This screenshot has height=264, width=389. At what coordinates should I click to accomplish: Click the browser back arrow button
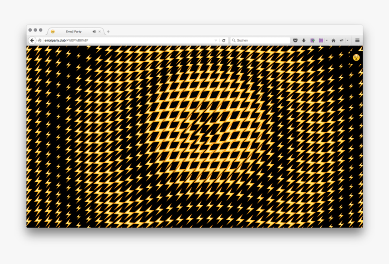(32, 41)
